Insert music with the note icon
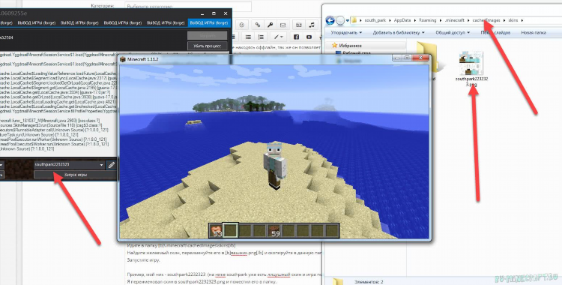The height and width of the screenshot is (285, 562). [x=312, y=25]
